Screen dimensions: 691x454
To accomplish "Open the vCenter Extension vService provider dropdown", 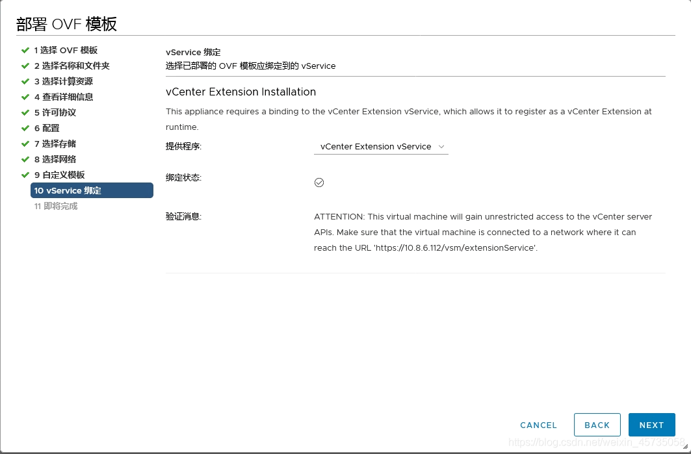I will (x=381, y=147).
